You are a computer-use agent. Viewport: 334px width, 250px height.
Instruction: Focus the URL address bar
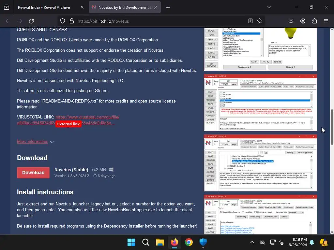[161, 21]
